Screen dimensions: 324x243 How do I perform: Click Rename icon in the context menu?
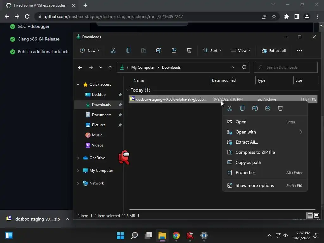tap(255, 108)
